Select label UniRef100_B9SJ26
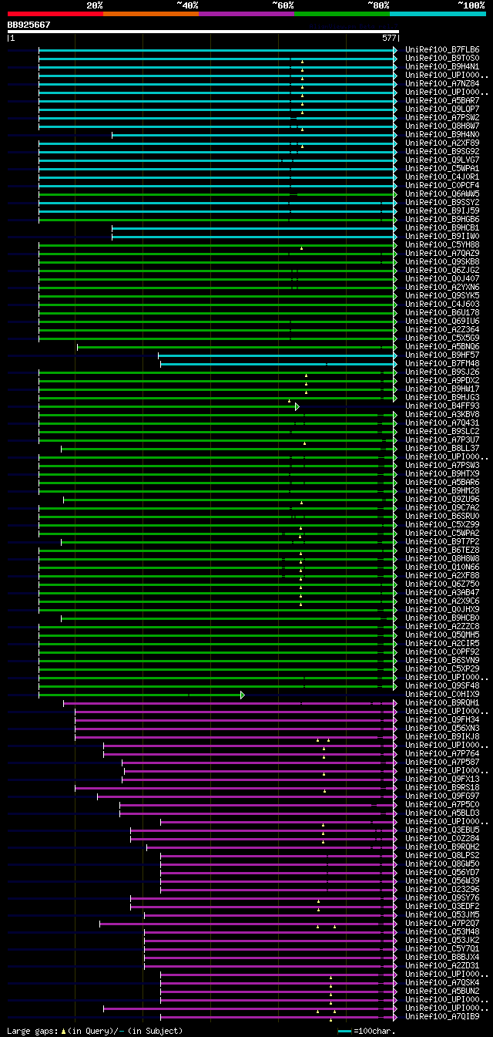 click(442, 372)
